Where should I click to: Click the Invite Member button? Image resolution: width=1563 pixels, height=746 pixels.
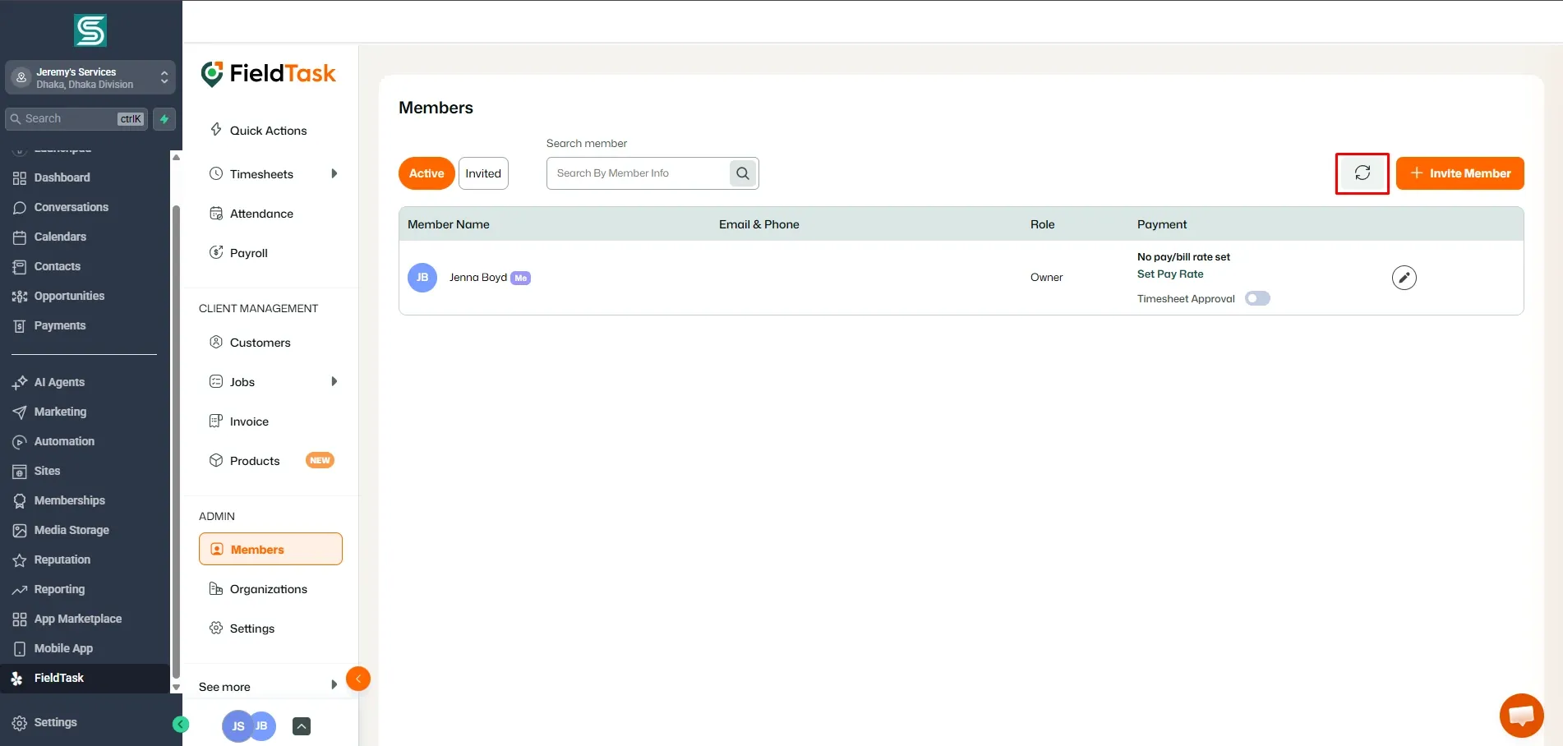click(1459, 173)
